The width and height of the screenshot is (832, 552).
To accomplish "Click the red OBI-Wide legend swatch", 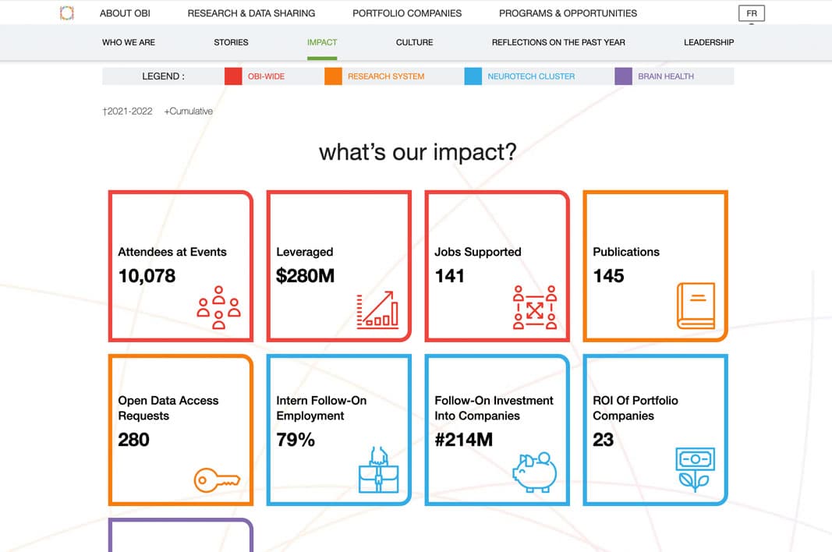I will click(233, 76).
